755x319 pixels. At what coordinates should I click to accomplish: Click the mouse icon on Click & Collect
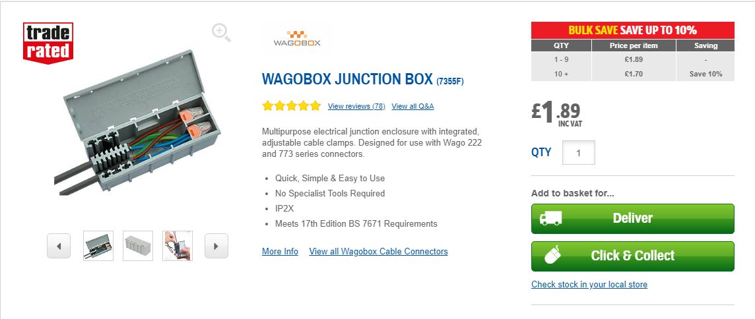point(552,256)
